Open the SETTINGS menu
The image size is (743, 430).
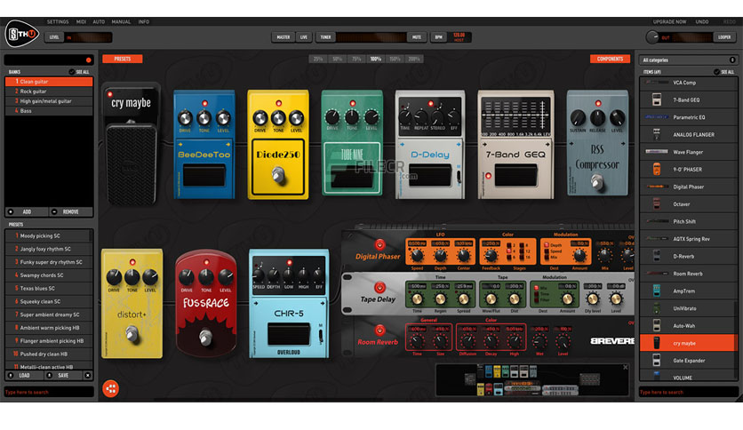[x=58, y=22]
